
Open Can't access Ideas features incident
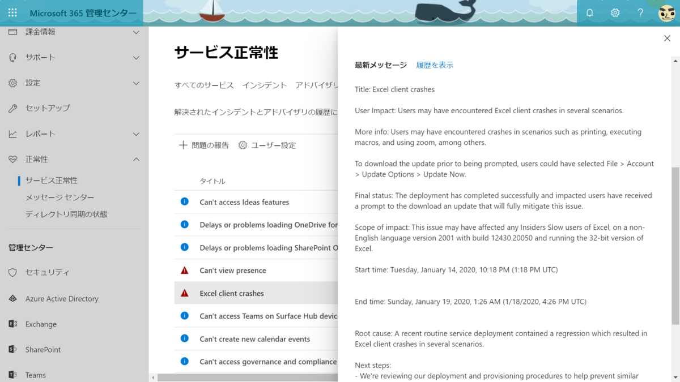[244, 202]
